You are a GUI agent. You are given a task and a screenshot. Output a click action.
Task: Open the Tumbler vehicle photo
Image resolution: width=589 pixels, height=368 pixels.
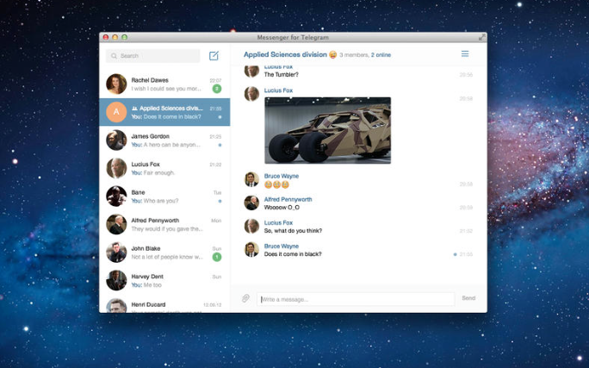pyautogui.click(x=327, y=130)
